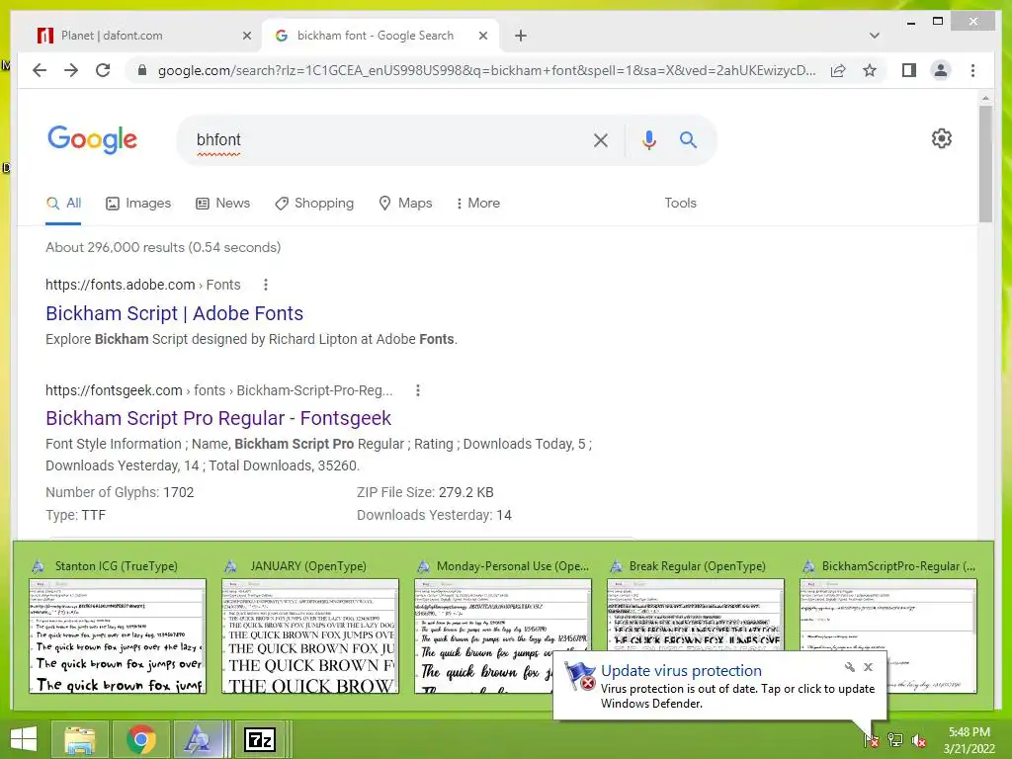Click the Action Center flag tray icon

tap(871, 739)
